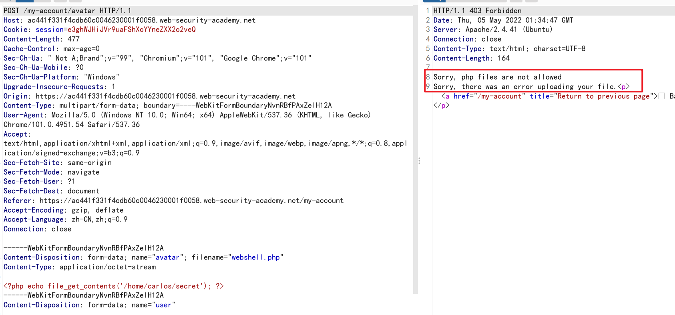Click the WebKitFormBoundary line after the PHP payload

click(x=84, y=295)
